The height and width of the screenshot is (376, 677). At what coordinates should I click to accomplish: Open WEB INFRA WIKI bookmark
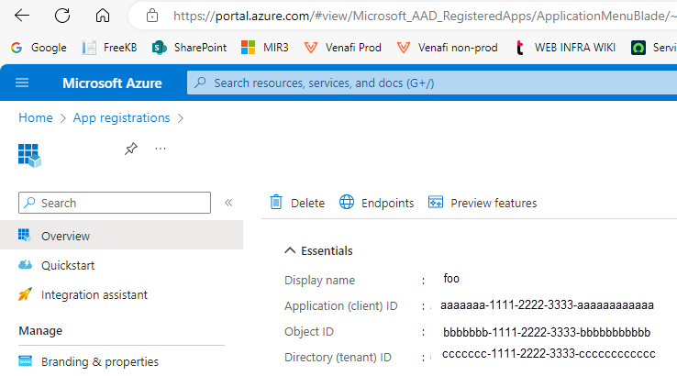point(565,48)
